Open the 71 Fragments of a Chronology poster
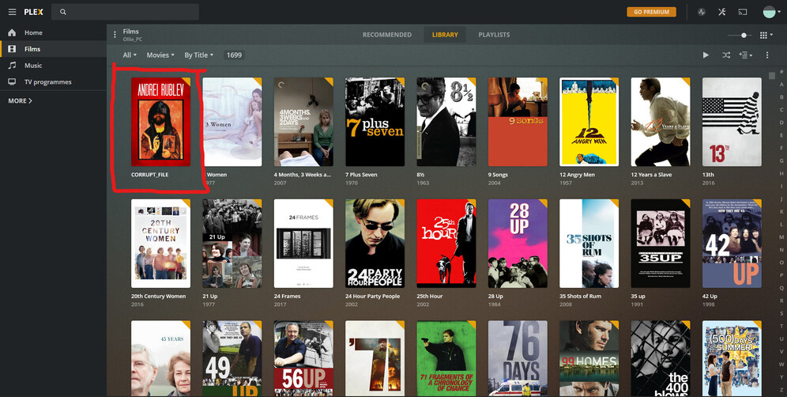787x397 pixels. [446, 359]
